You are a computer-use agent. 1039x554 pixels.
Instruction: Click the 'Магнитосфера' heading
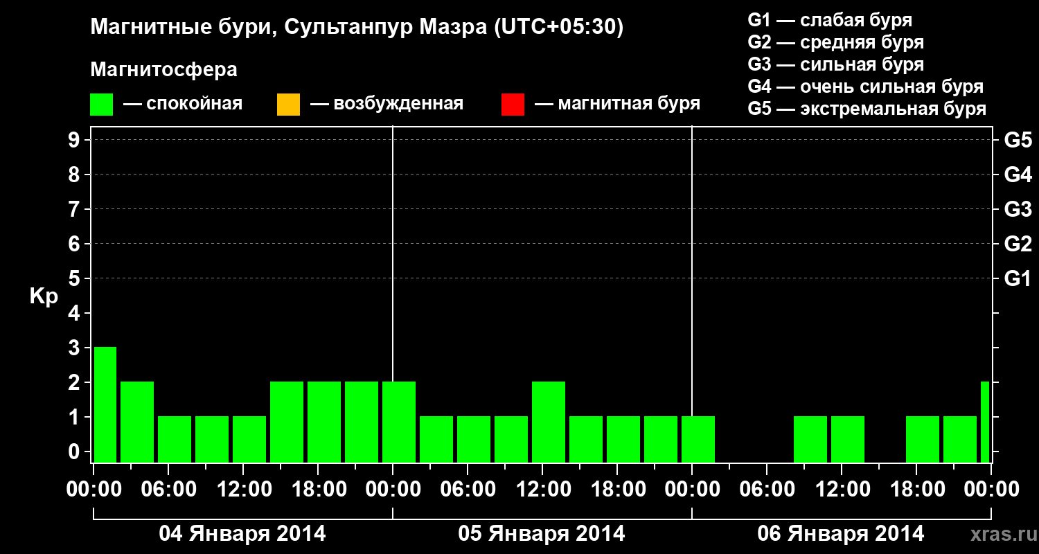tap(164, 70)
